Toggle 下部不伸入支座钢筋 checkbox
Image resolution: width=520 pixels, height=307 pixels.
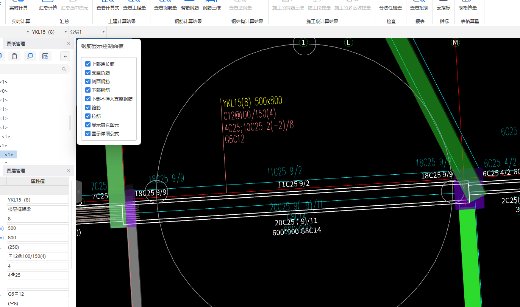(x=88, y=99)
